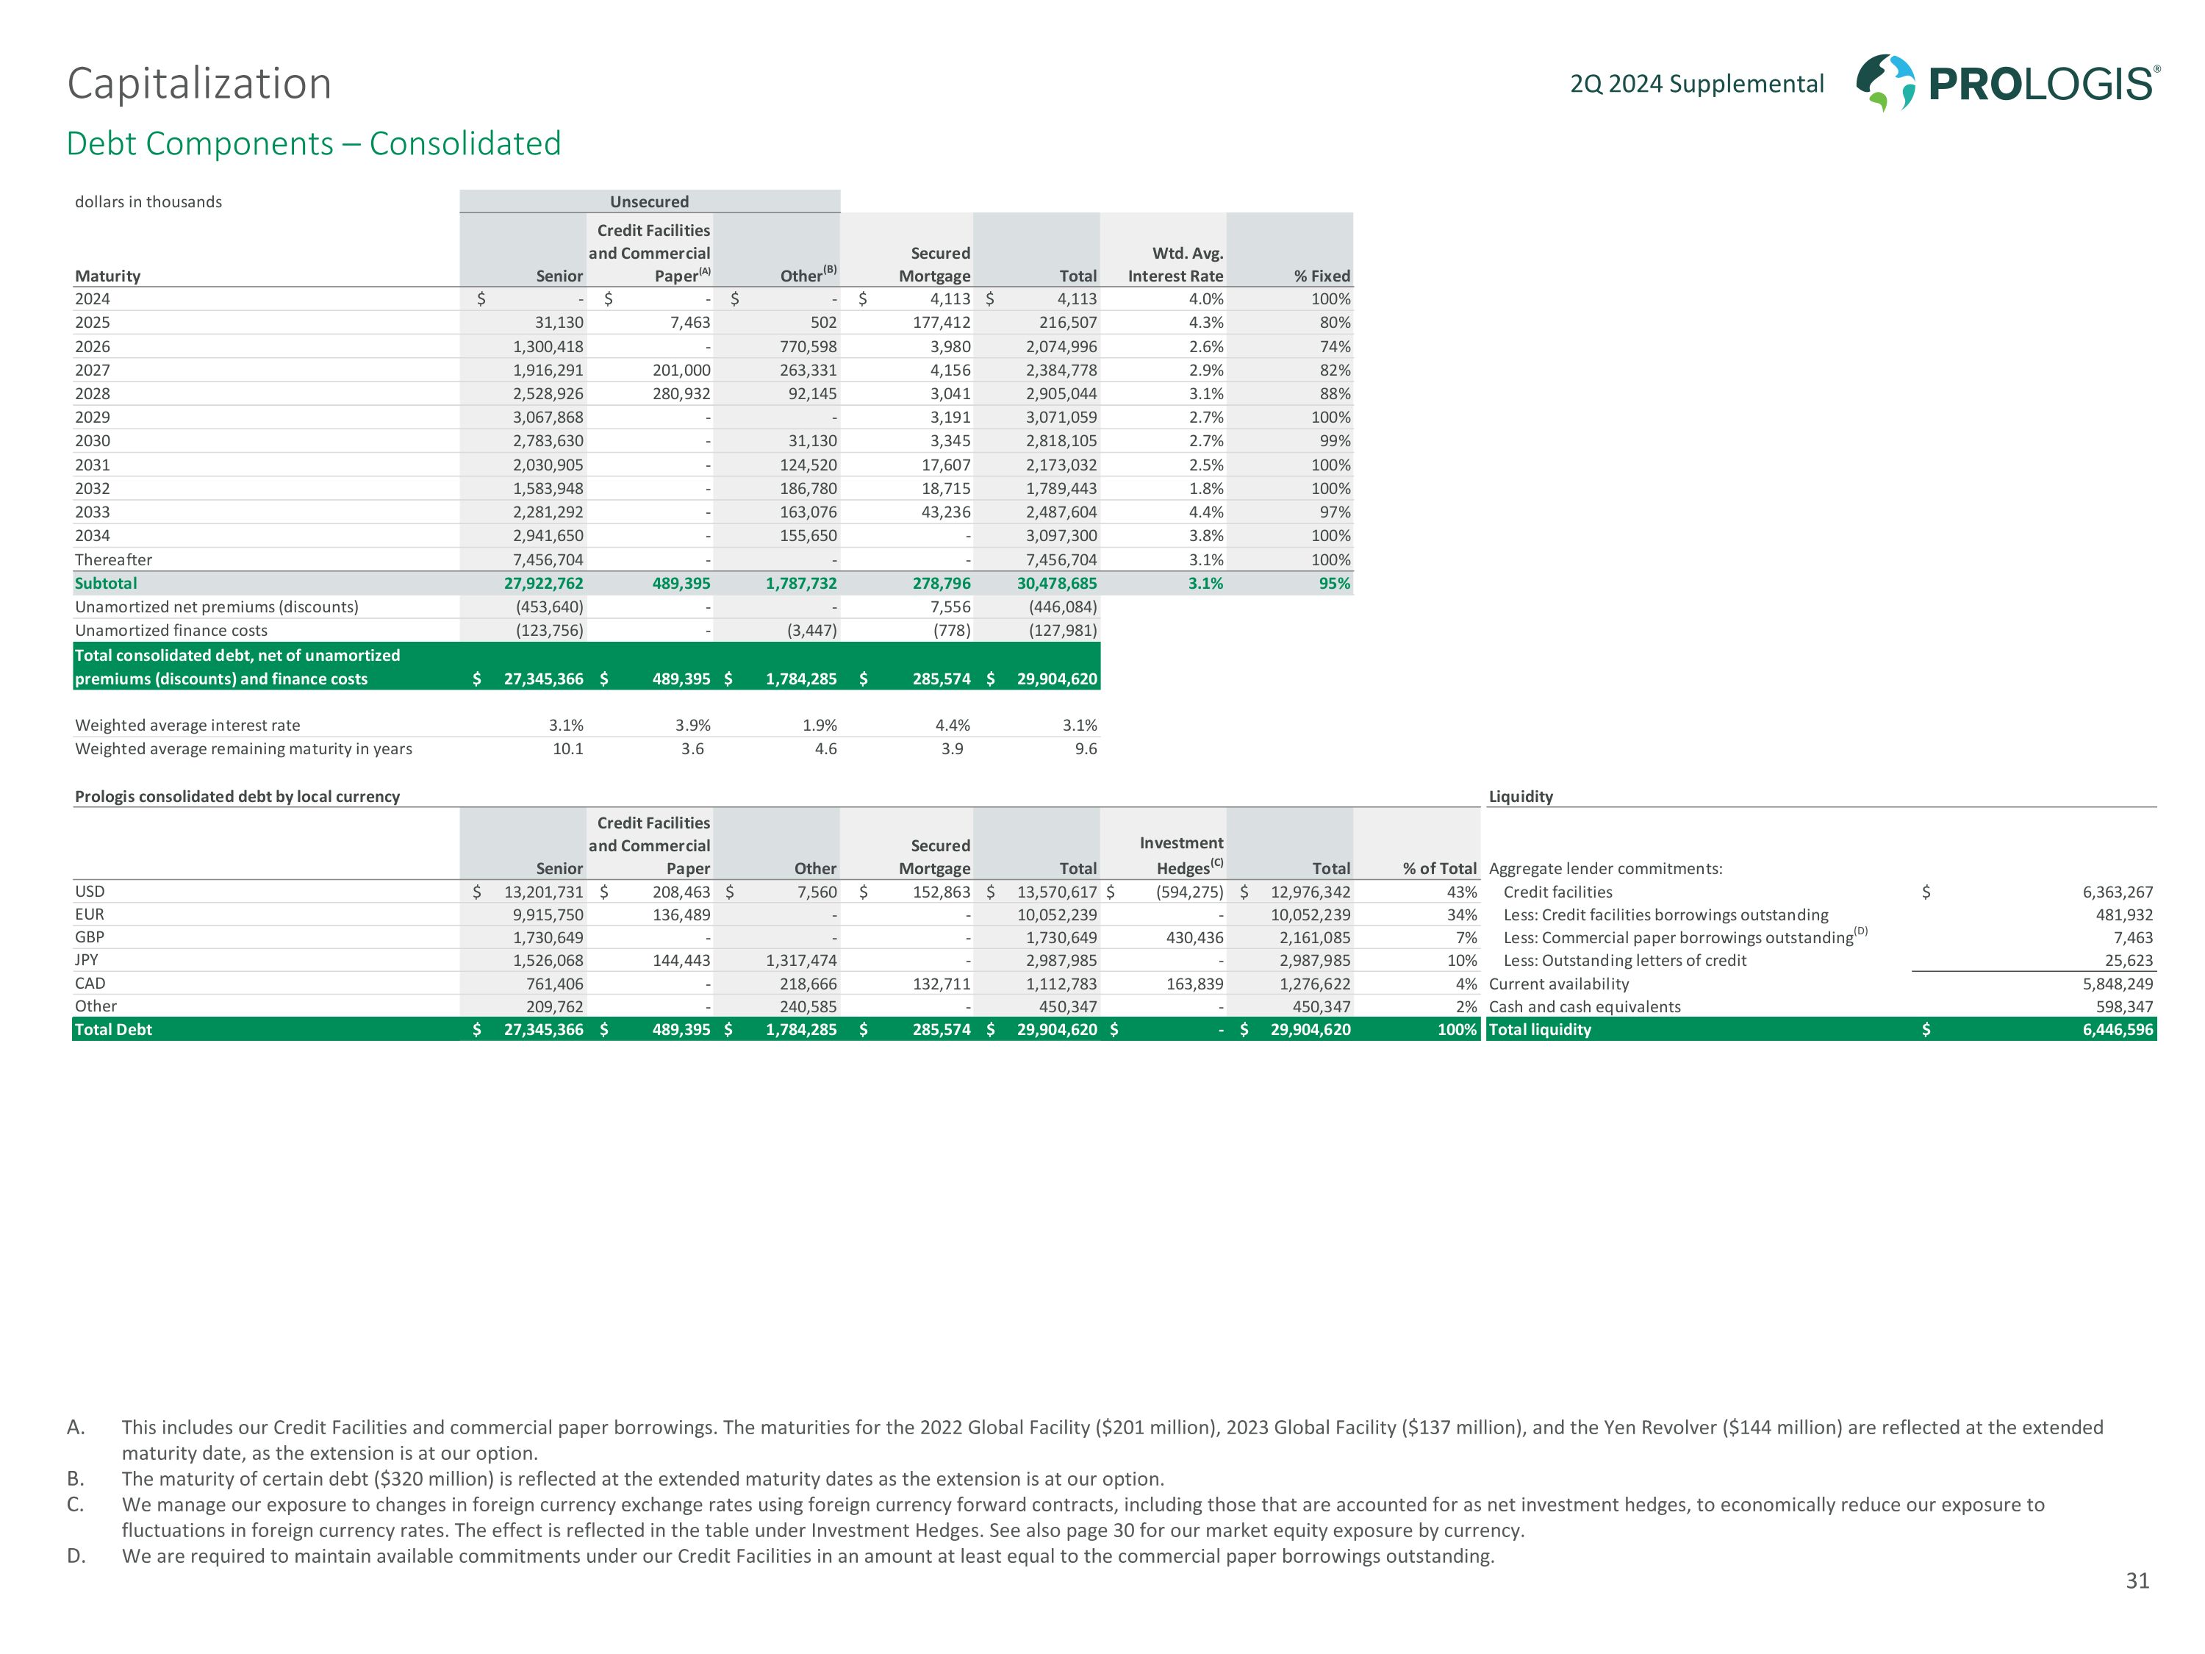Select the Wtd. Avg. Interest Rate header
2205x1654 pixels.
click(1175, 264)
